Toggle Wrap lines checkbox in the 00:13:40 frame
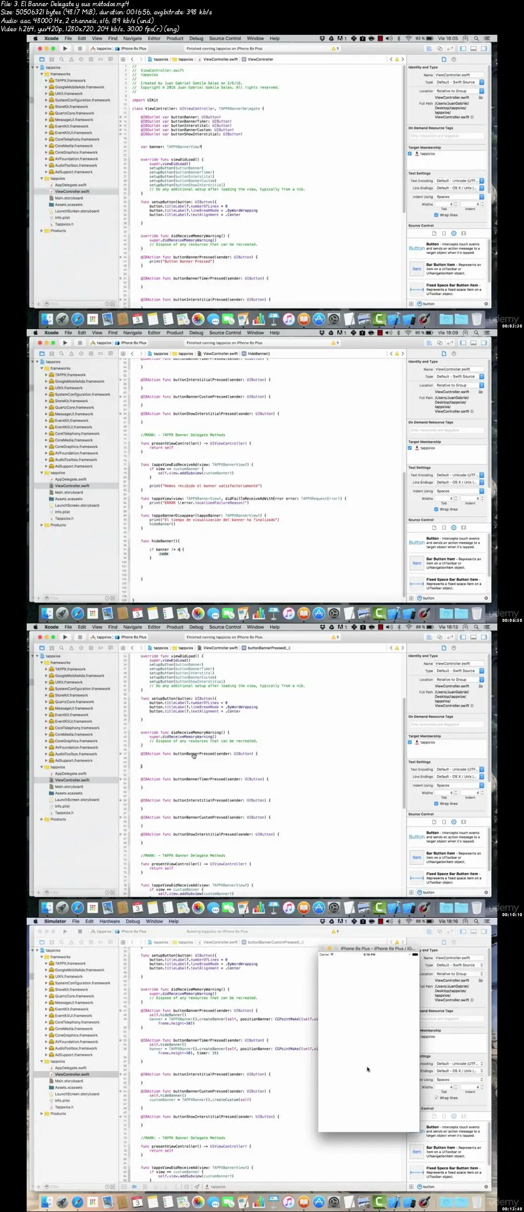This screenshot has width=524, height=1212. click(436, 1098)
